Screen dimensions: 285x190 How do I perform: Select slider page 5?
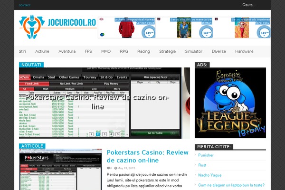pos(118,134)
